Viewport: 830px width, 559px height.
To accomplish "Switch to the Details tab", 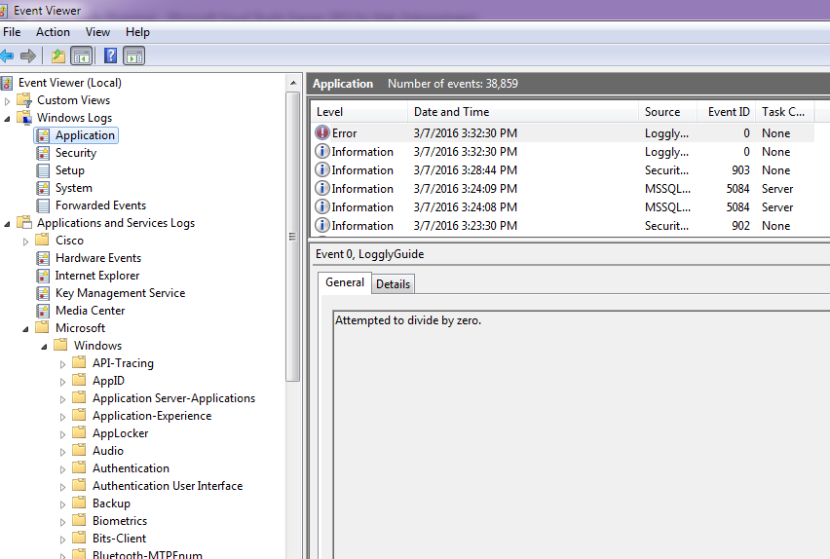I will (x=393, y=283).
